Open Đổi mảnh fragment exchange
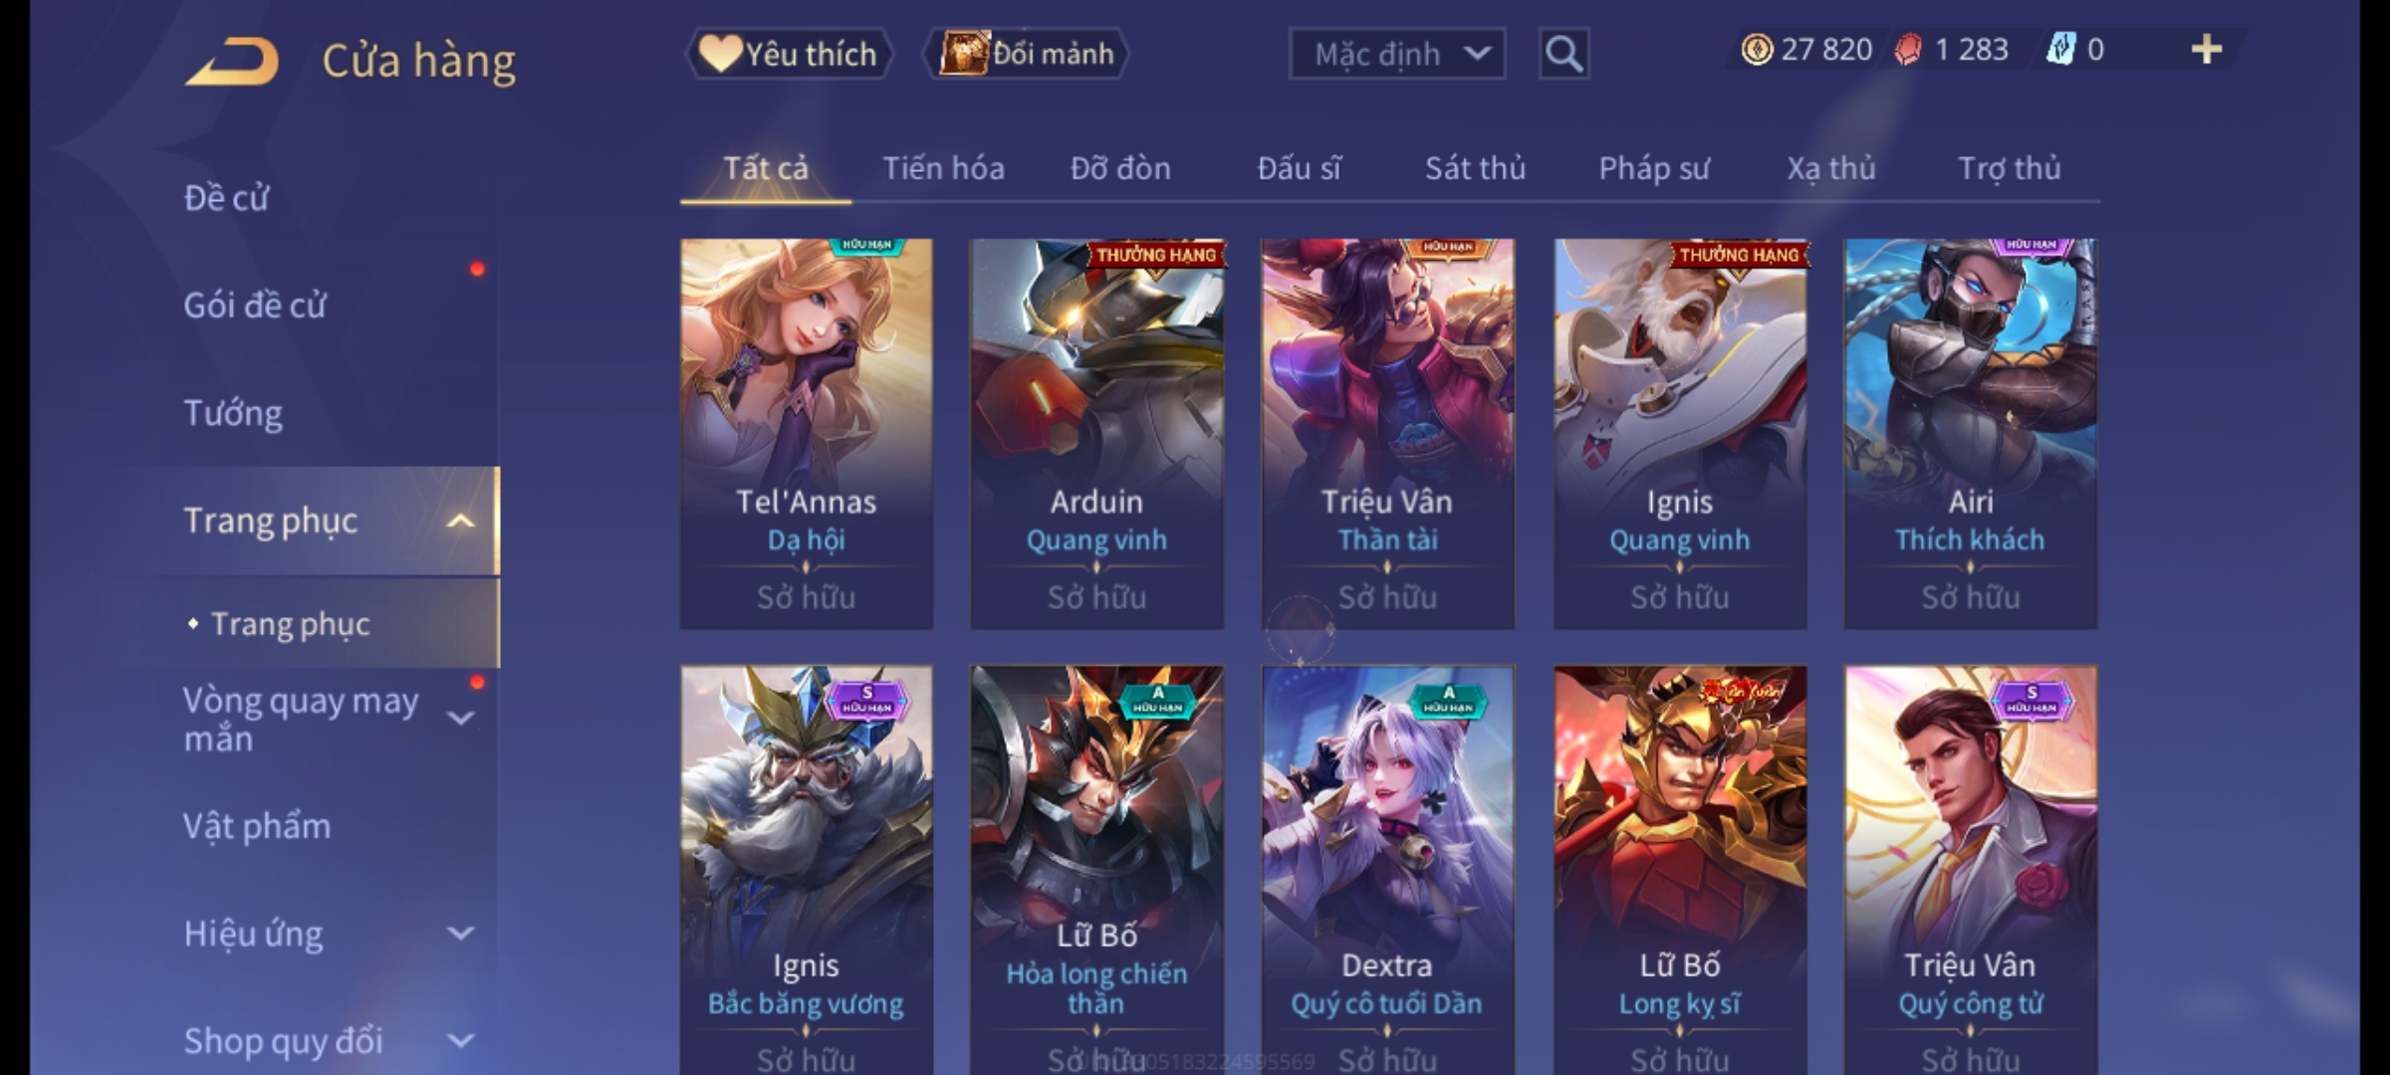Screen dimensions: 2390x1075 pyautogui.click(x=1026, y=54)
